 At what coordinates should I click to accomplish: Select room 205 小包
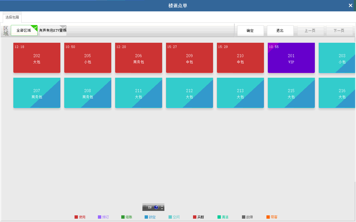tap(88, 58)
